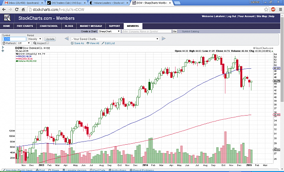The image size is (284, 172).
Task: Click the Update button
Action: pos(50,39)
